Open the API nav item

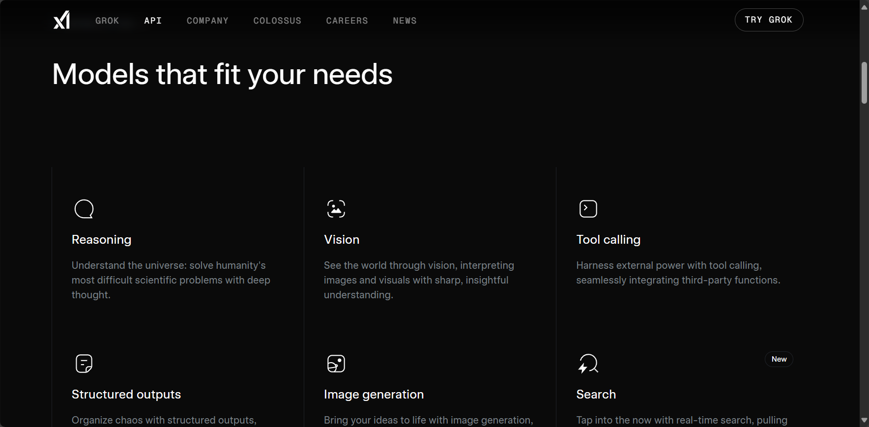(x=153, y=21)
